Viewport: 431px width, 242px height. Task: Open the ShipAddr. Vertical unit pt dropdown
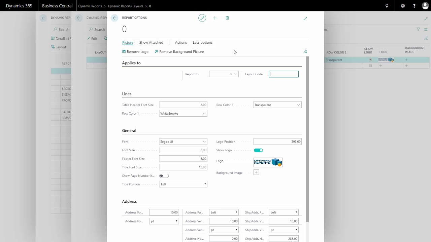[x=284, y=230]
